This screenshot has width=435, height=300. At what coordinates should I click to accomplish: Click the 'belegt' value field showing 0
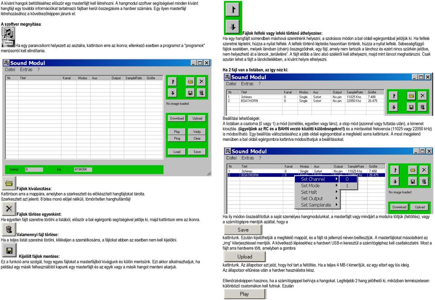click(34, 169)
